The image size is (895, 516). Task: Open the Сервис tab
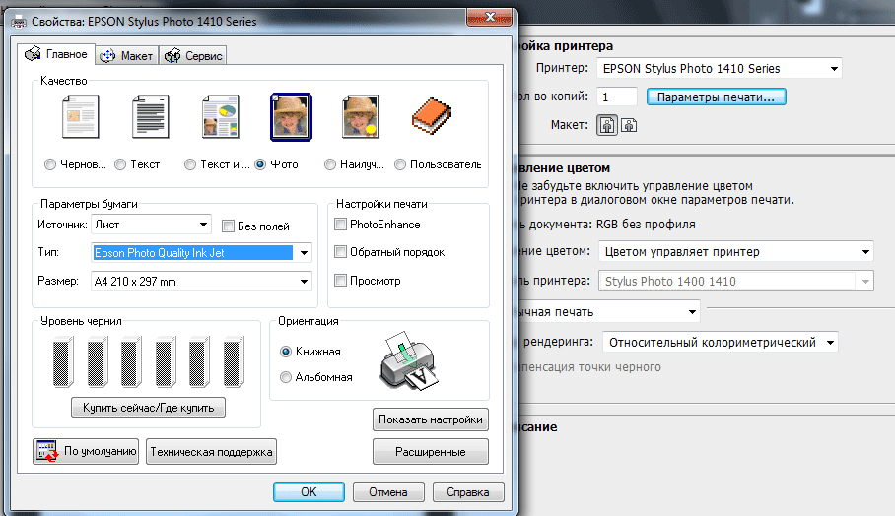click(x=193, y=56)
